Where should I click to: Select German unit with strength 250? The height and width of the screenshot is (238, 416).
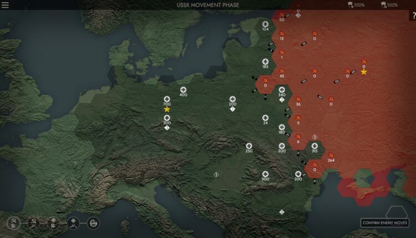(249, 146)
